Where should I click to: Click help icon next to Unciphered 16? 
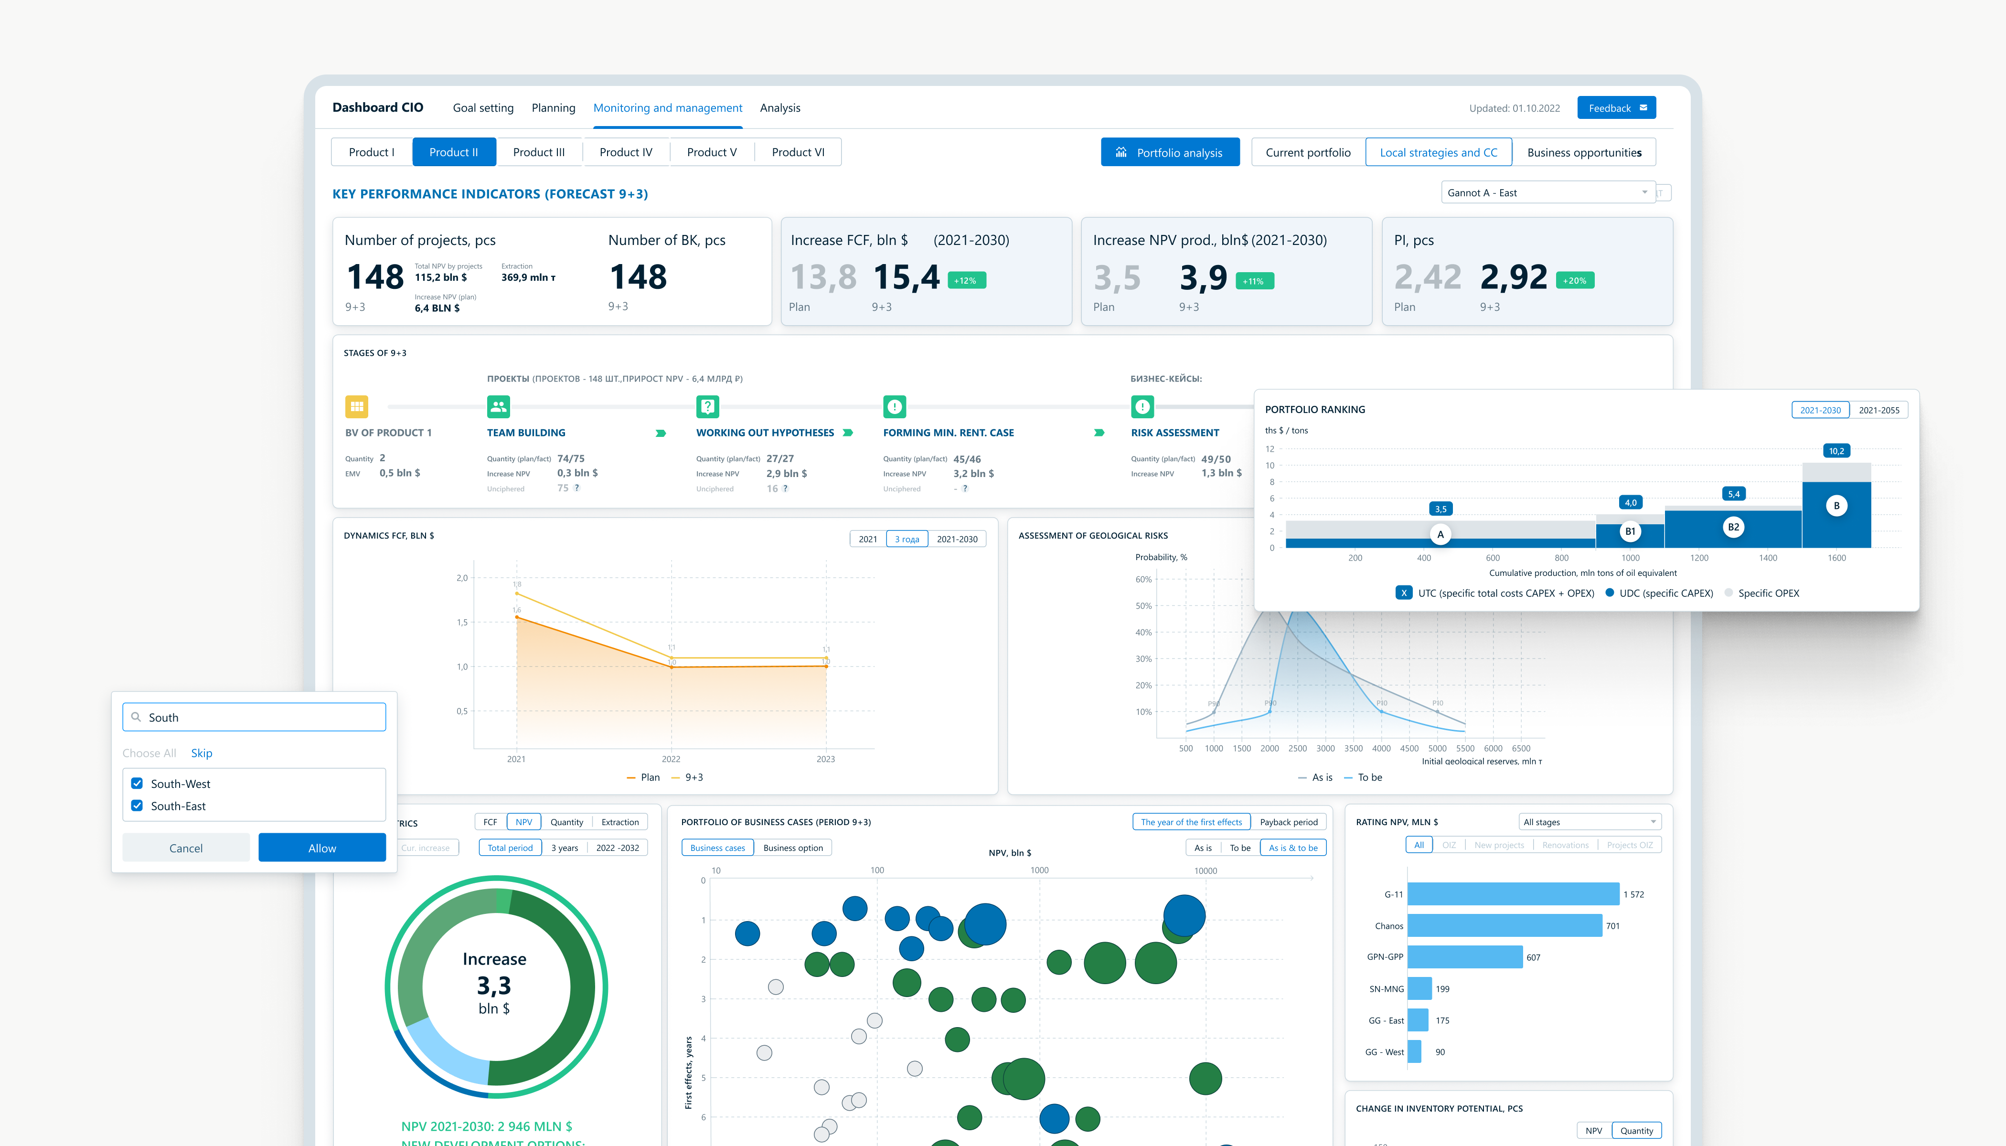pyautogui.click(x=785, y=488)
